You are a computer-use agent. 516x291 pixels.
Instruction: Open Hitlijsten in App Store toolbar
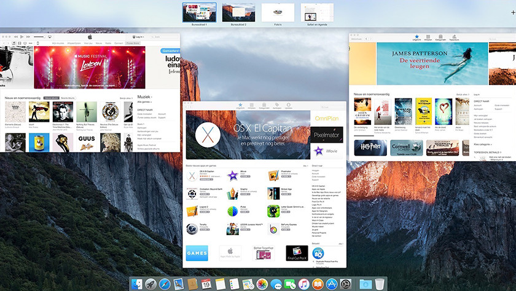[251, 106]
